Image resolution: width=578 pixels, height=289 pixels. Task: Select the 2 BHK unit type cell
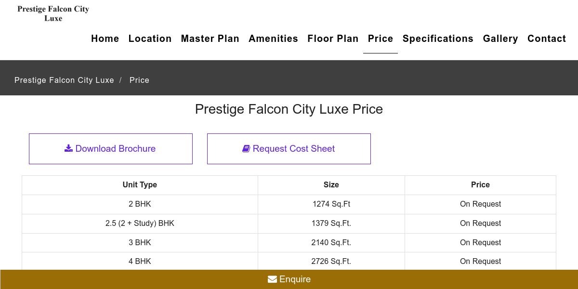[140, 204]
